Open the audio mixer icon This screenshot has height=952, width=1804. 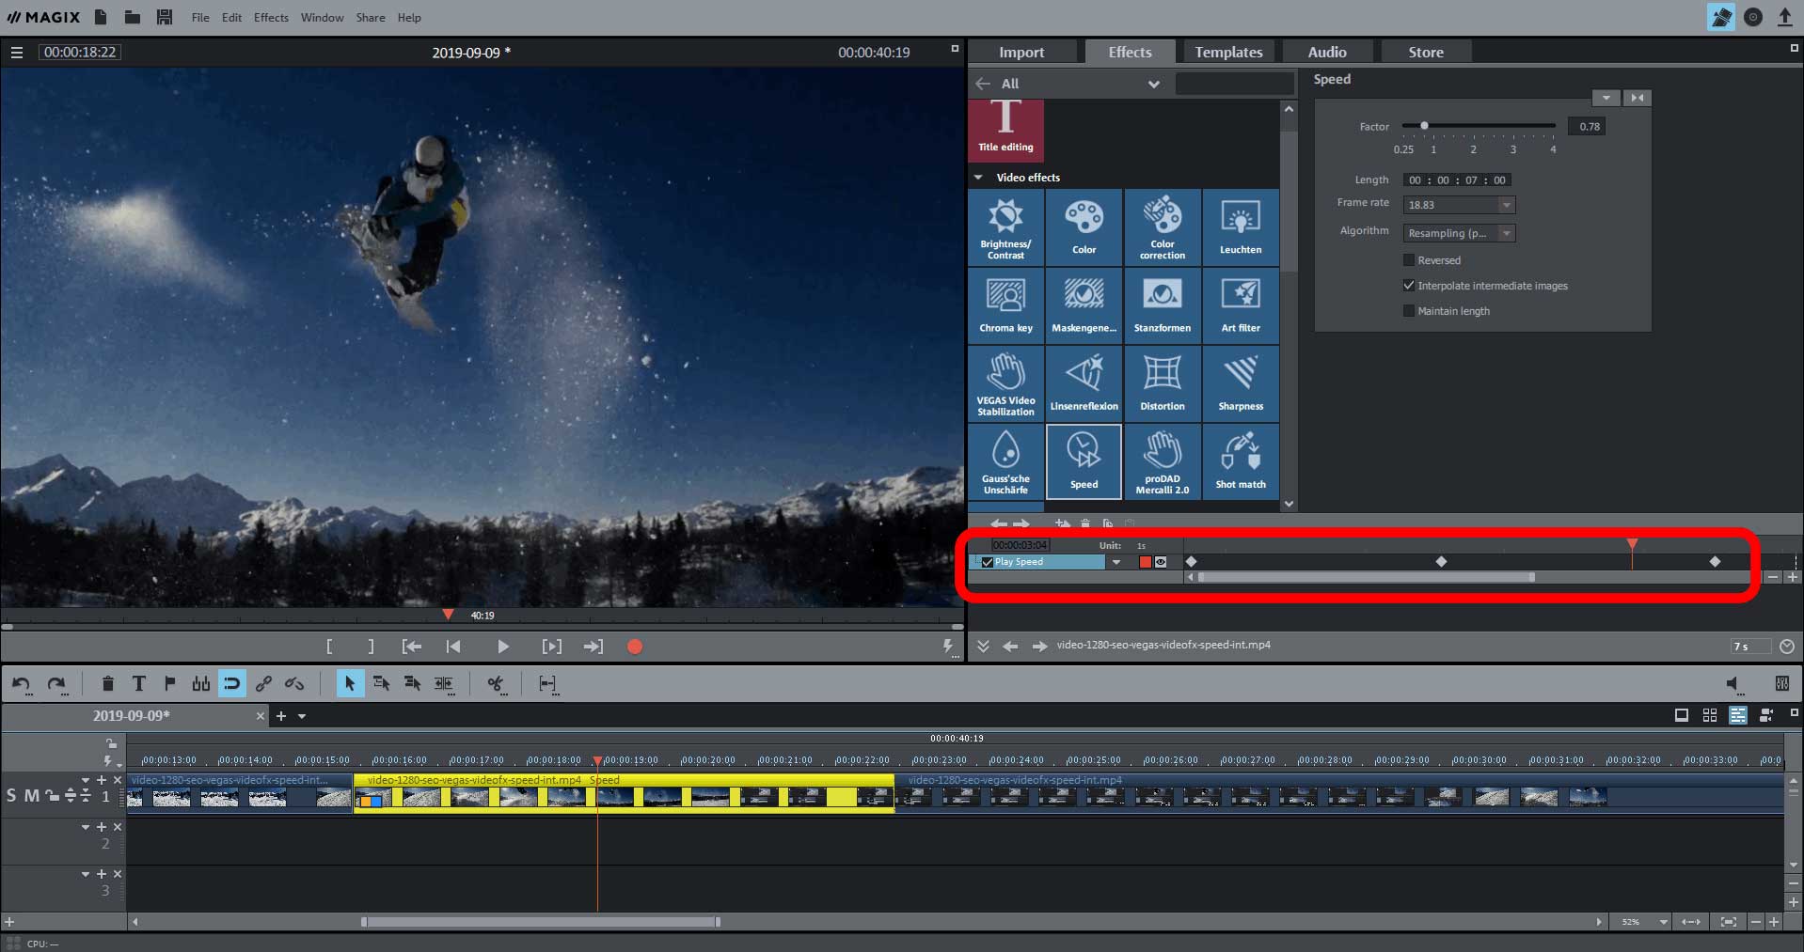click(x=1781, y=684)
